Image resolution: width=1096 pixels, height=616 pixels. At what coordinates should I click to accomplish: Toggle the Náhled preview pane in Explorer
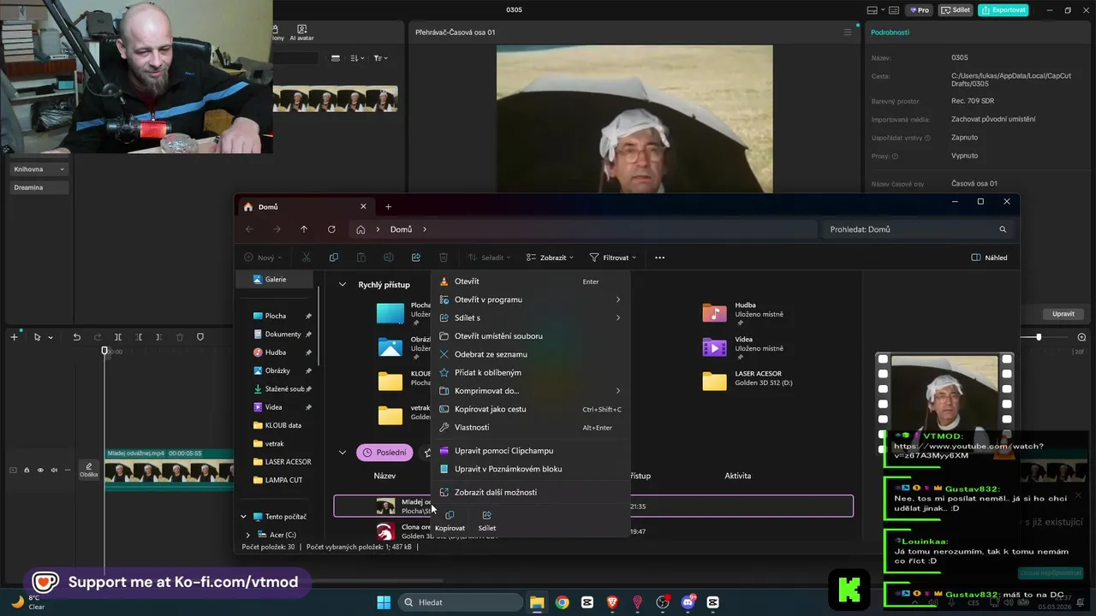989,258
